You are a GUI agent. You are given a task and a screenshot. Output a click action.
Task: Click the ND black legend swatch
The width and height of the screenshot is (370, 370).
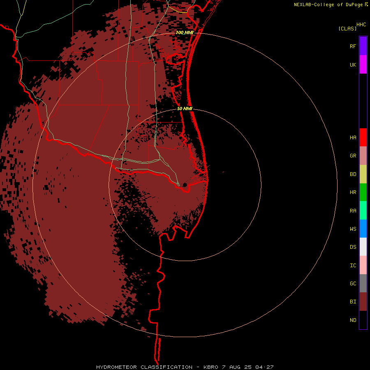point(363,320)
